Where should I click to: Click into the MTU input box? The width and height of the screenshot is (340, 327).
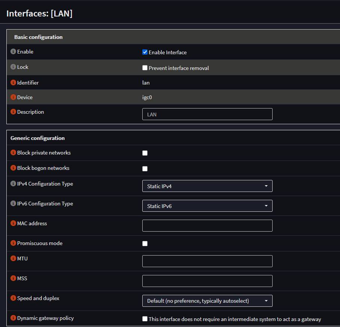pos(207,261)
